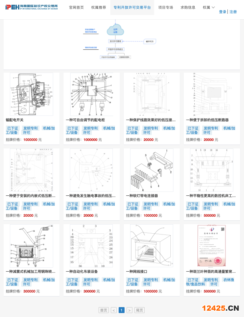Open the 官网首页 menu item
The height and width of the screenshot is (317, 244).
[76, 8]
